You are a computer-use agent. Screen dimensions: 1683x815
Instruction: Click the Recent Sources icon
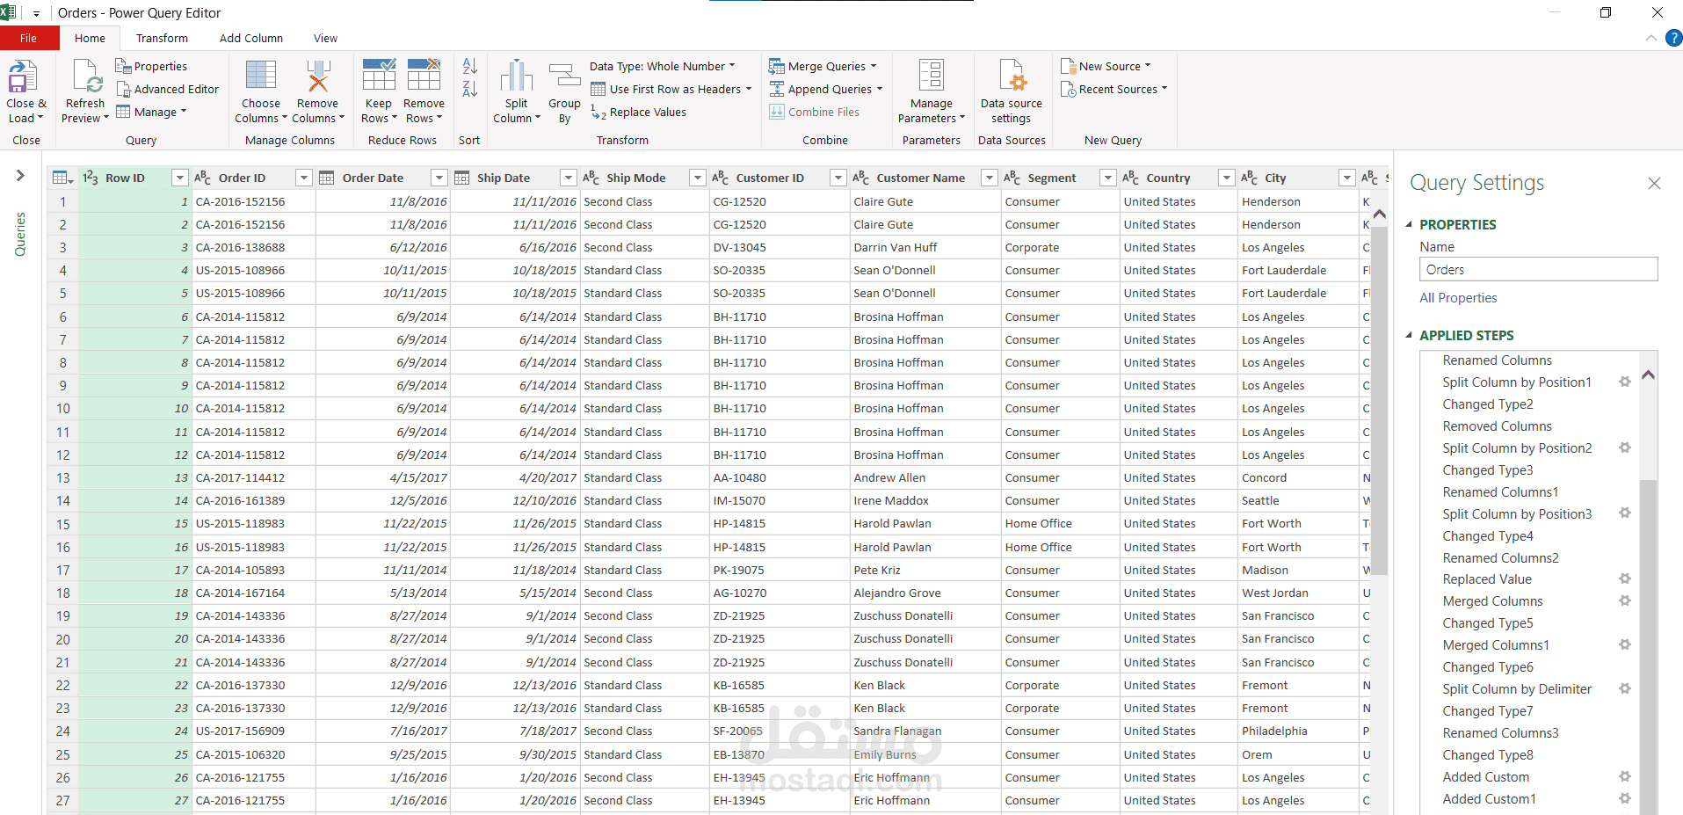click(x=1068, y=89)
